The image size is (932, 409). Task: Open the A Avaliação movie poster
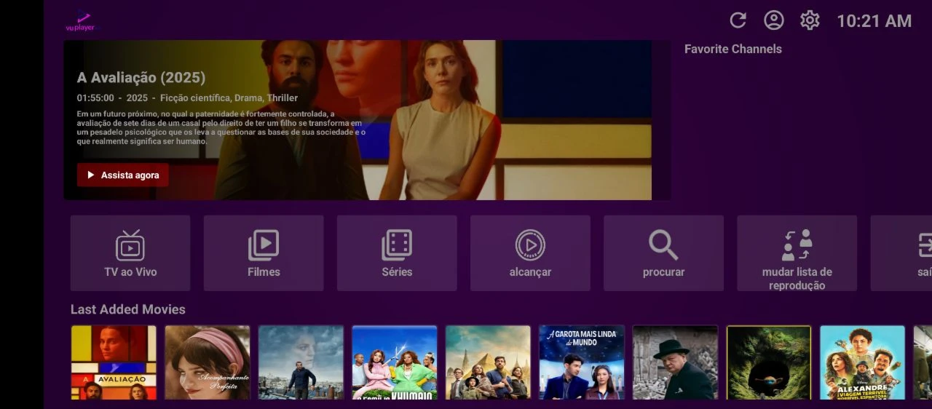[x=114, y=362]
